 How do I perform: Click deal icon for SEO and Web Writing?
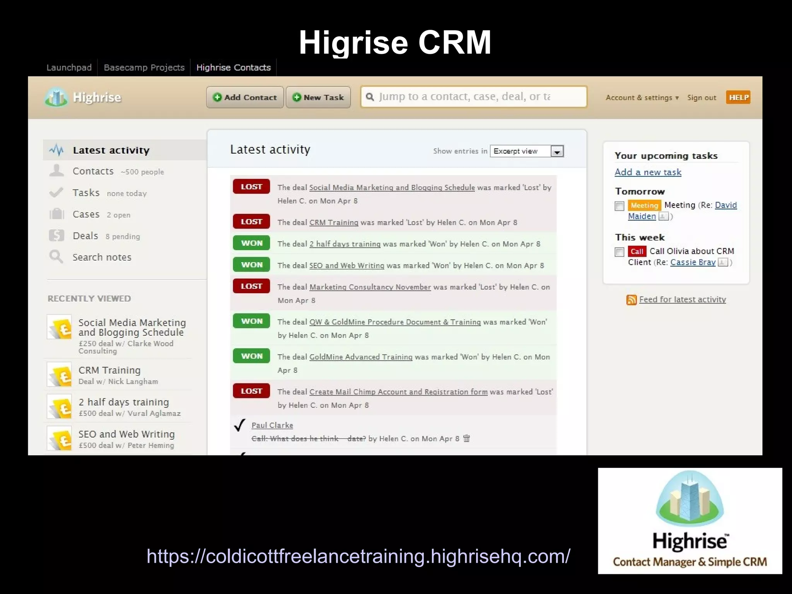[60, 439]
